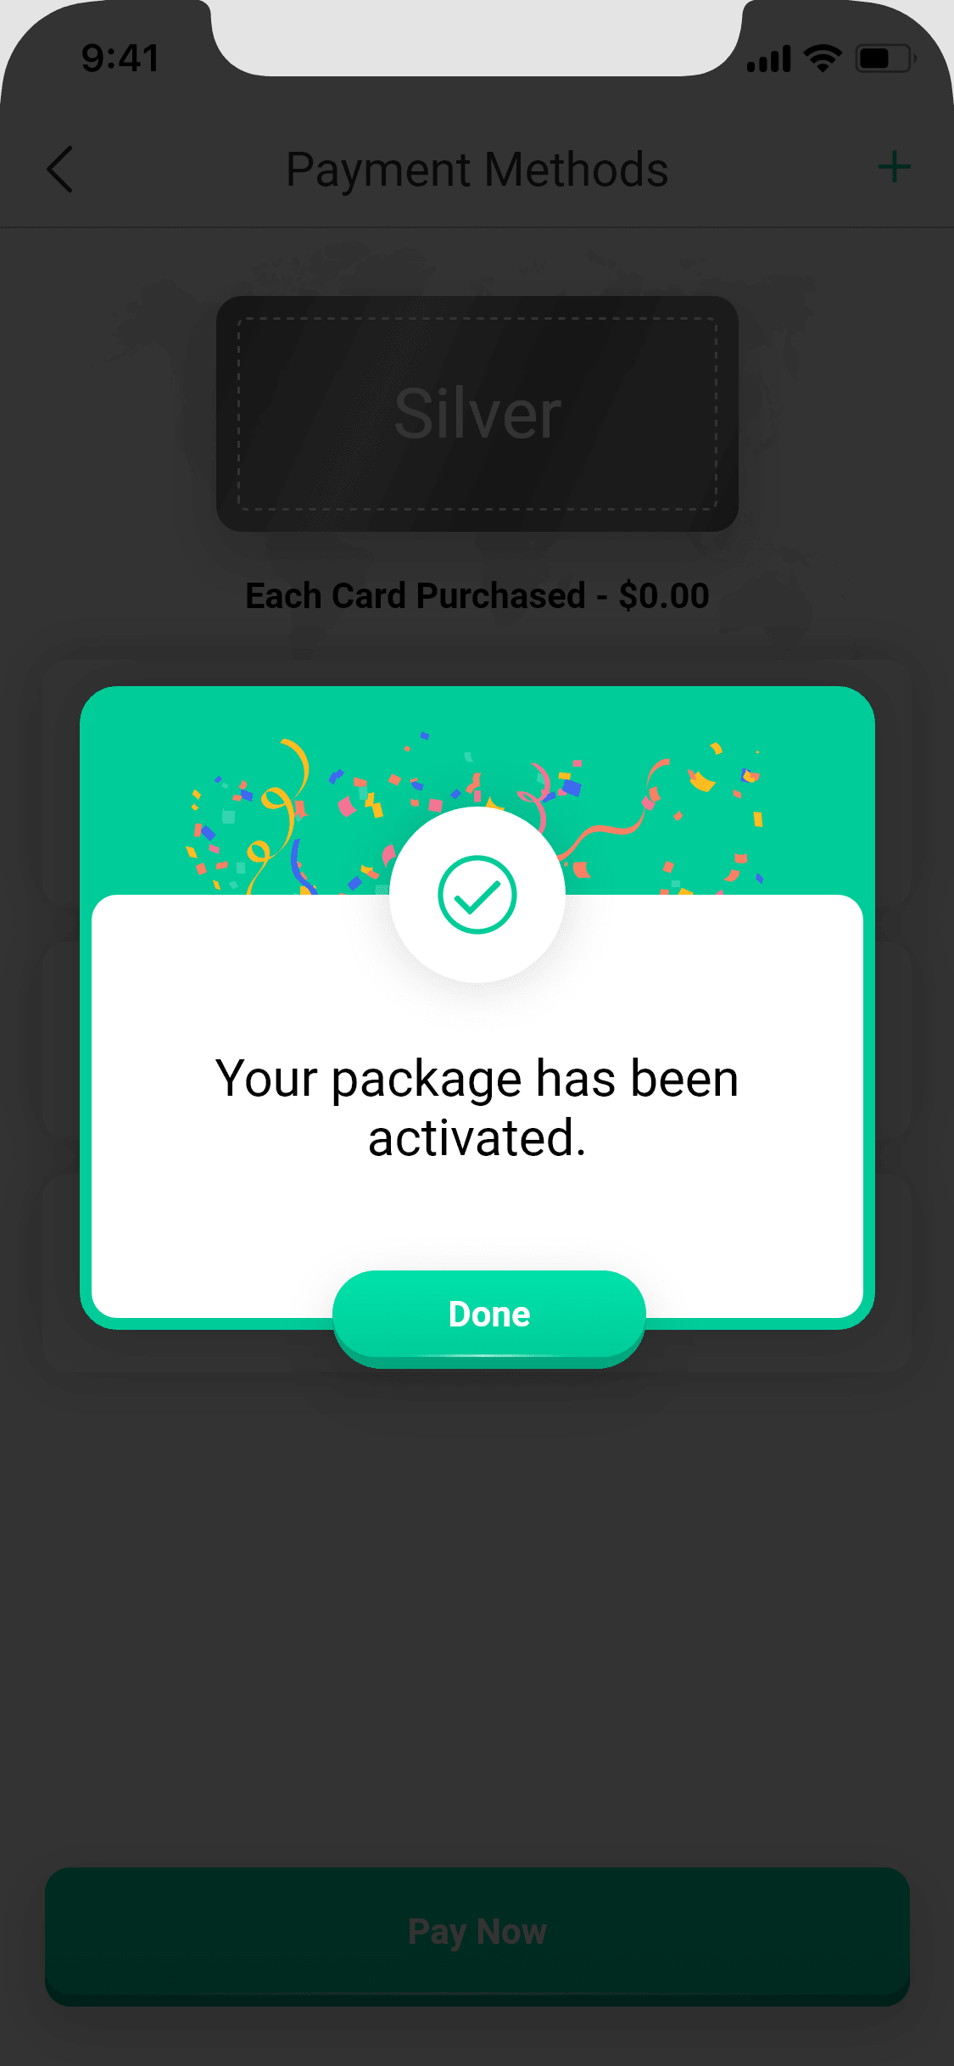Image resolution: width=954 pixels, height=2066 pixels.
Task: Tap the $0.00 price amount
Action: [x=664, y=595]
